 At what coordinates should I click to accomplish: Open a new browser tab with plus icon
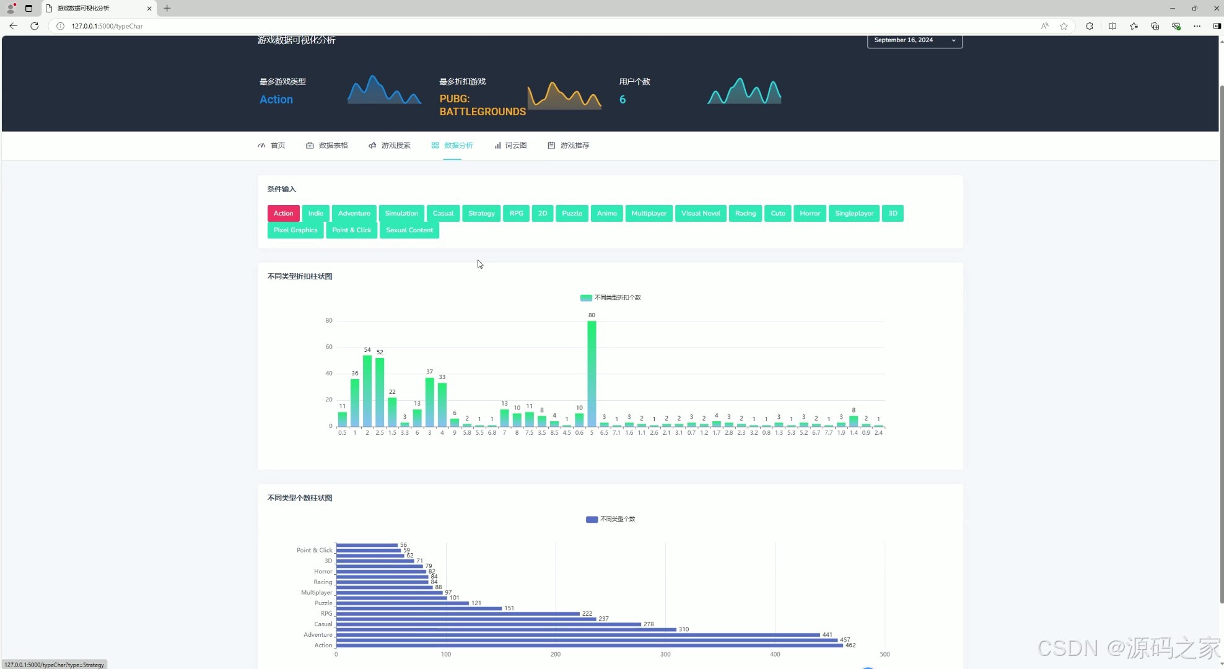167,8
